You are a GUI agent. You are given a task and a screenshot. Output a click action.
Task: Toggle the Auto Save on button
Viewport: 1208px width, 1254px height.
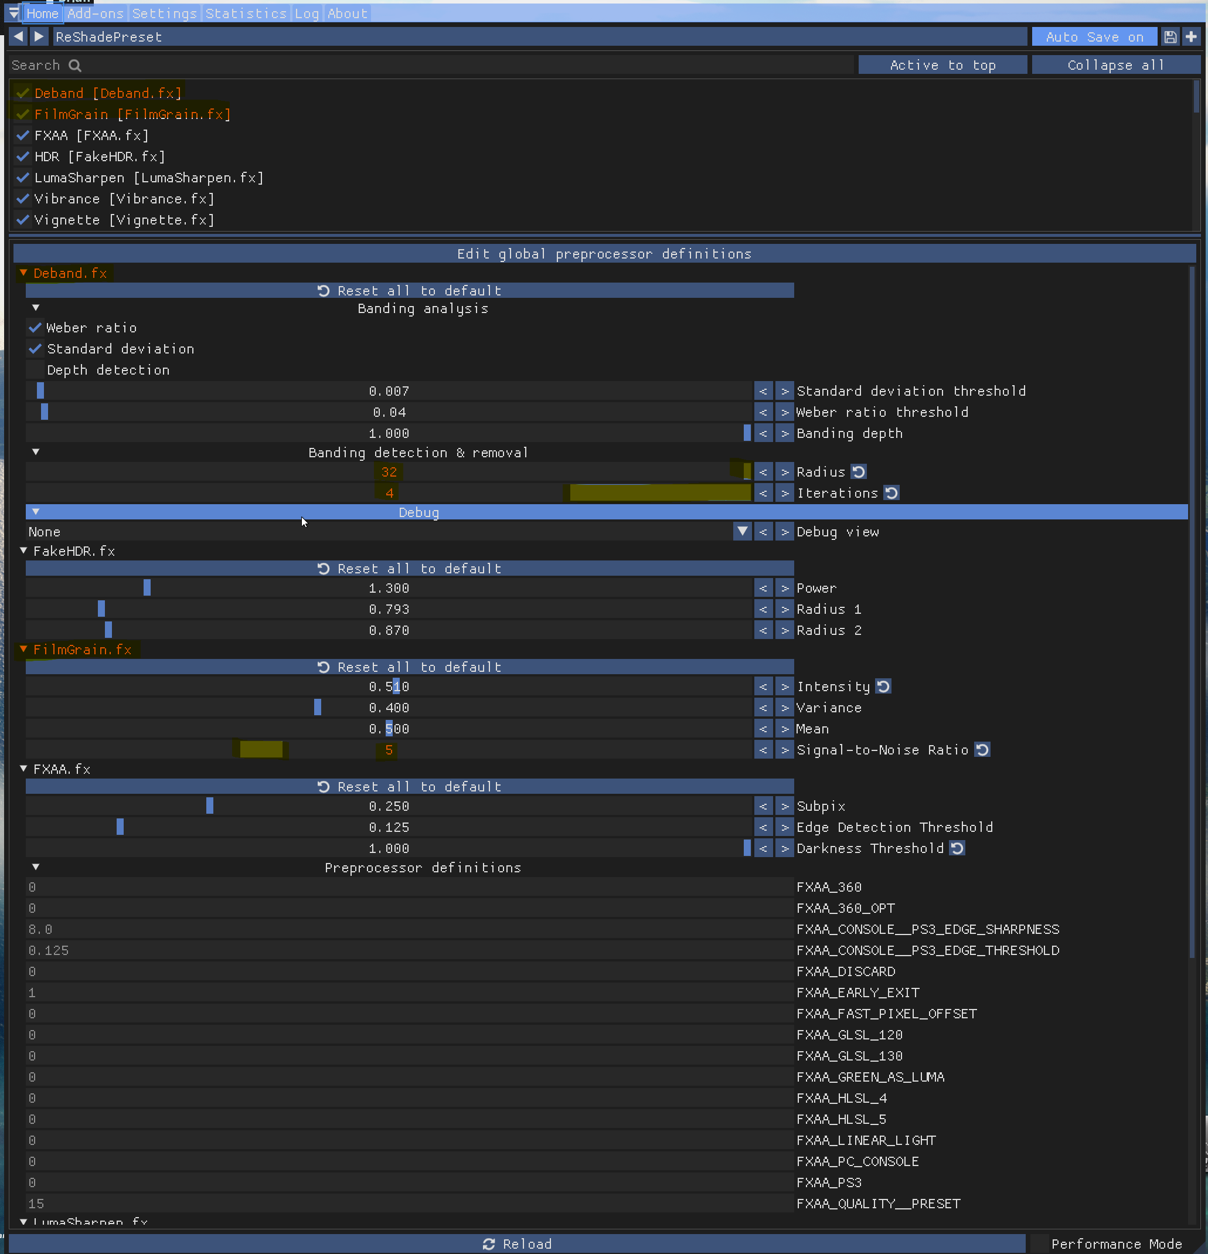(1094, 37)
